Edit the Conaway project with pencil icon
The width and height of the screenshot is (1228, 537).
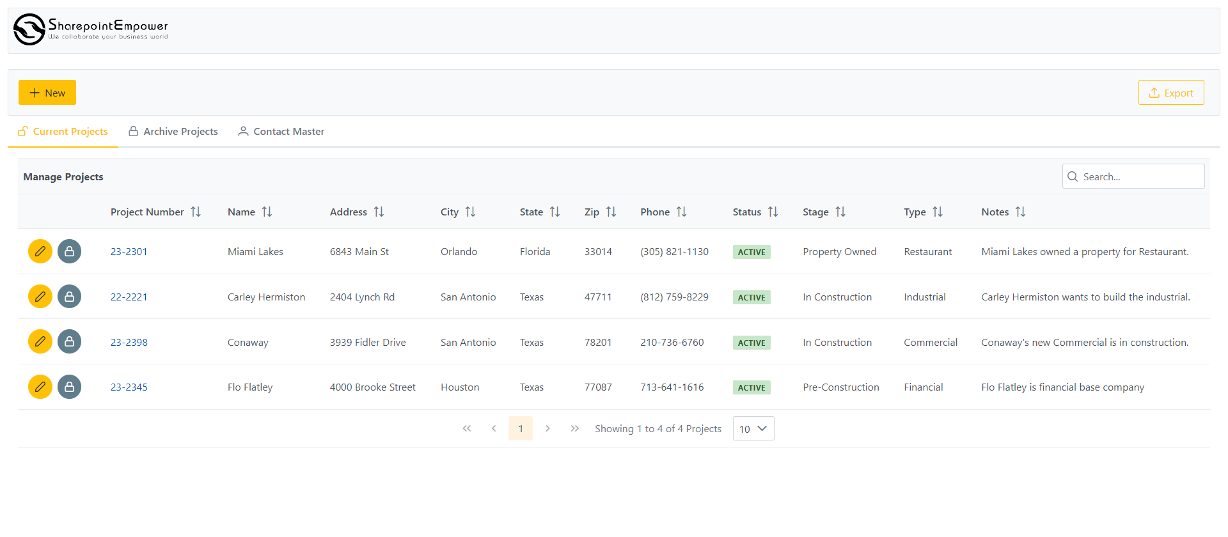[40, 342]
